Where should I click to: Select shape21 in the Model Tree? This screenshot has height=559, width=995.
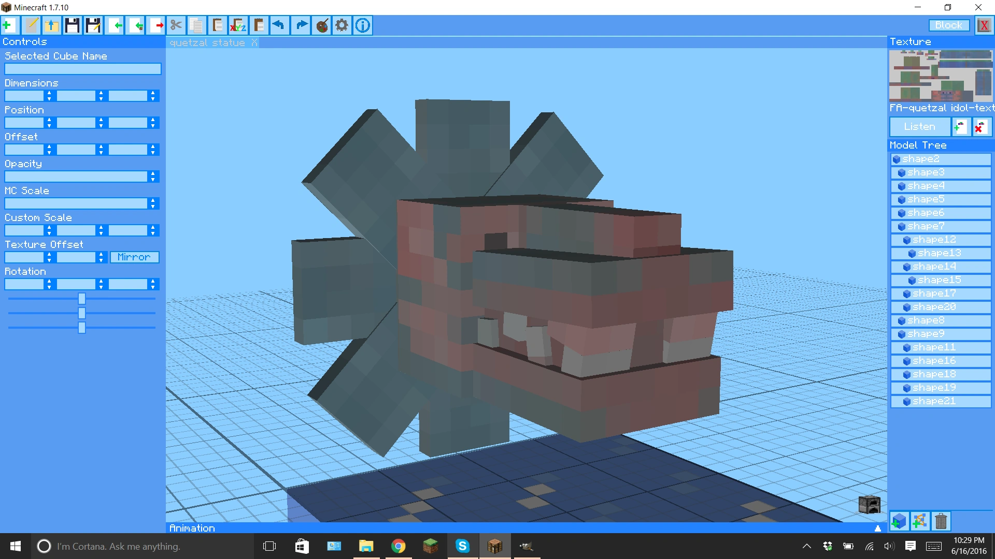point(934,401)
